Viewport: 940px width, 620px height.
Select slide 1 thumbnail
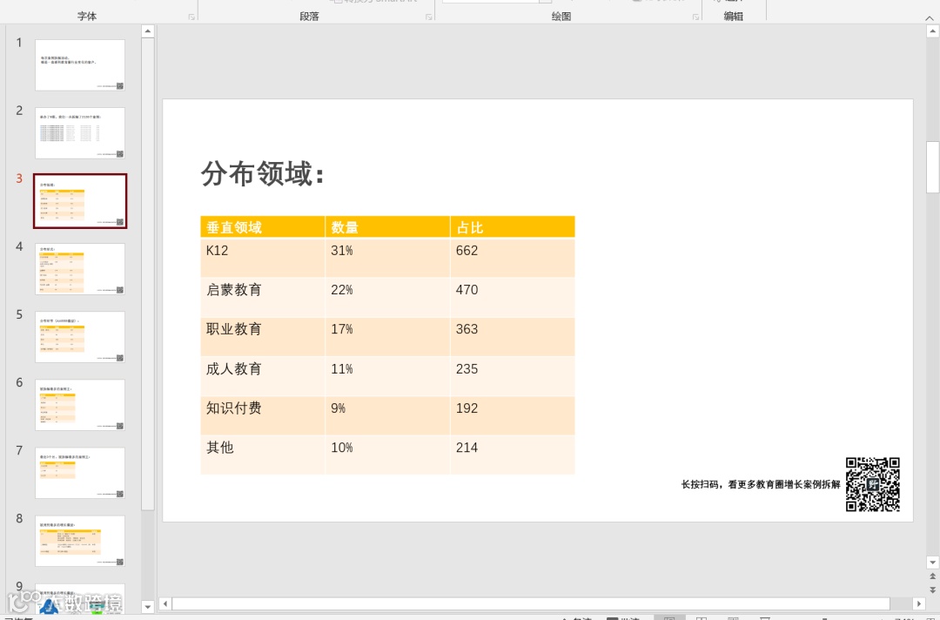coord(80,64)
